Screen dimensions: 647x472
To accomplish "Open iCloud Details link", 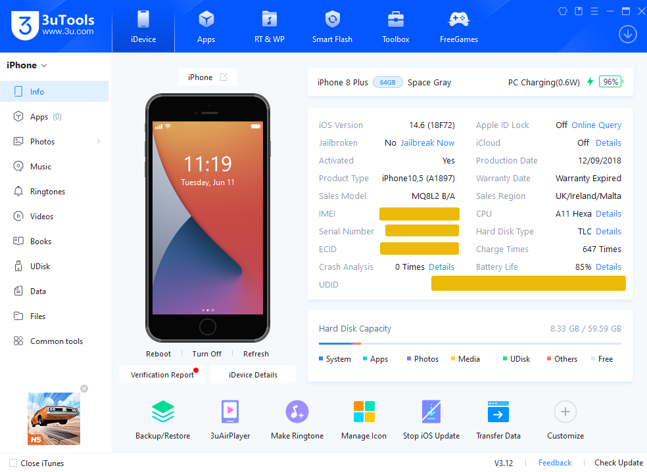I will (x=608, y=142).
